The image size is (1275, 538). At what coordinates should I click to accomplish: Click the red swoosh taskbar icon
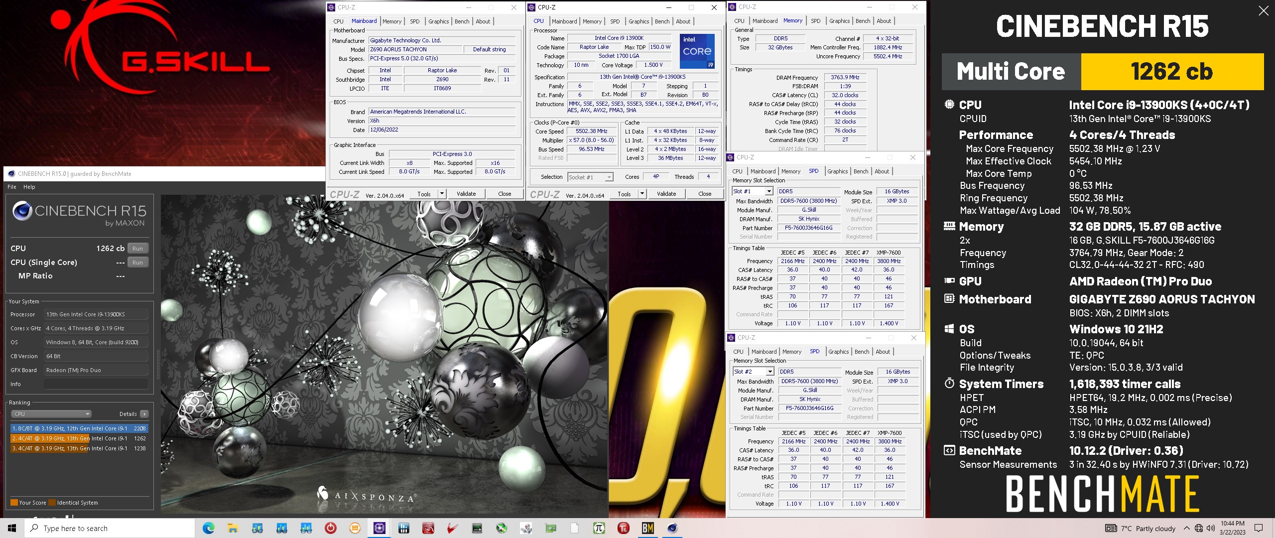pyautogui.click(x=452, y=528)
